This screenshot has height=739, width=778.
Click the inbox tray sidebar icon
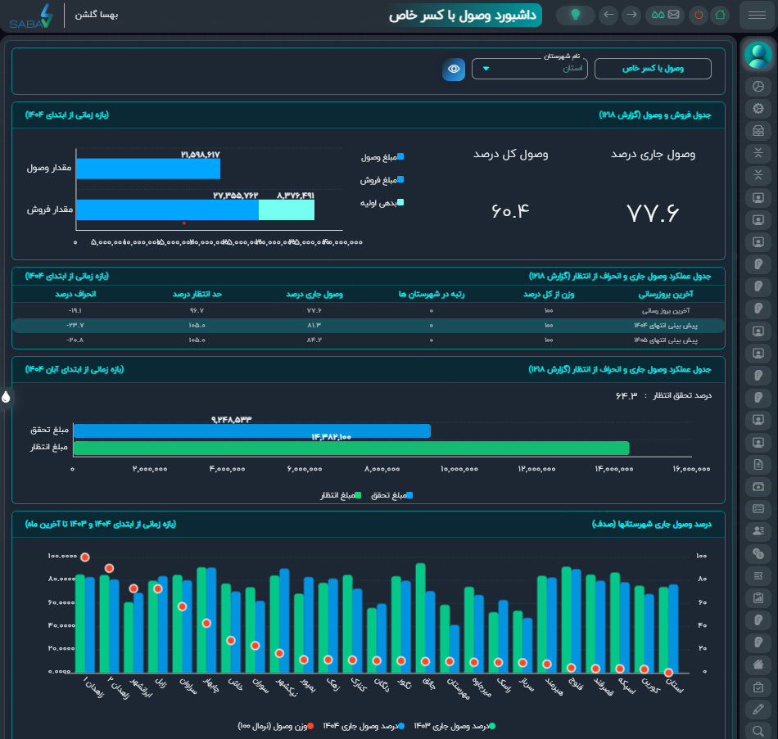pyautogui.click(x=758, y=131)
